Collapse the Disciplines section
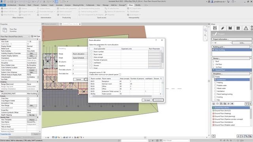Image resolution: width=253 pixels, height=142 pixels. tap(251, 74)
